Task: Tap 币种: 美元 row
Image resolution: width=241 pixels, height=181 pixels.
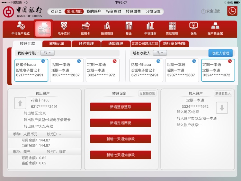Action: coord(45,152)
